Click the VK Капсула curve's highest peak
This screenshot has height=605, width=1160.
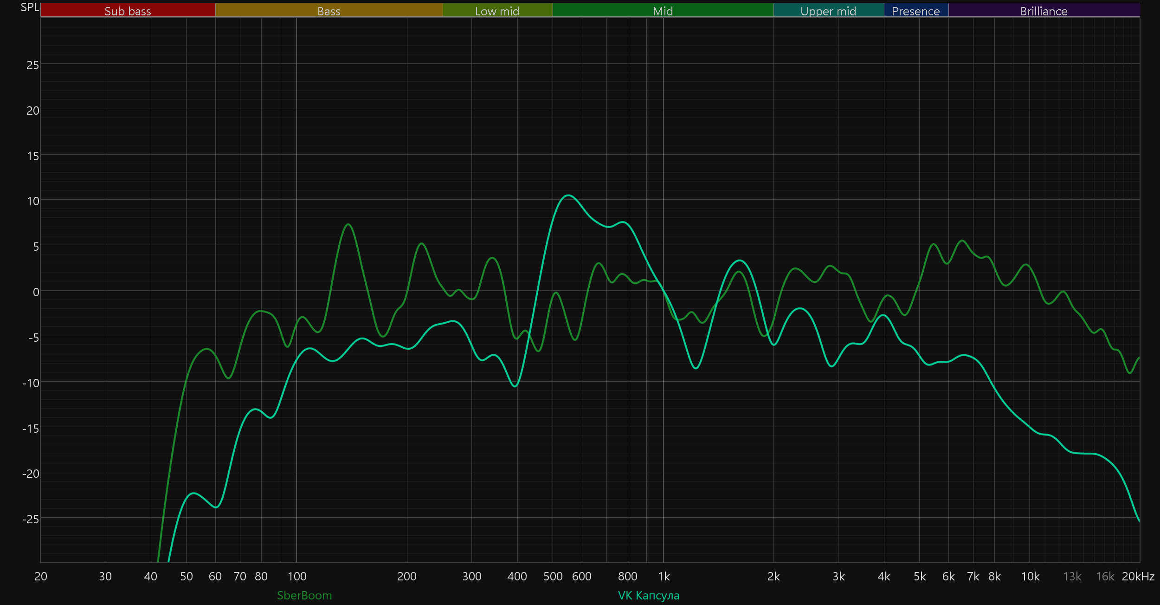[x=568, y=195]
